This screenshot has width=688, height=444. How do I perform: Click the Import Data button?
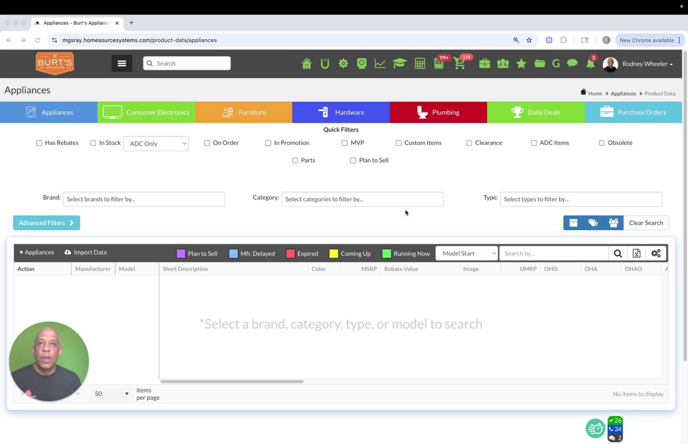tap(85, 252)
